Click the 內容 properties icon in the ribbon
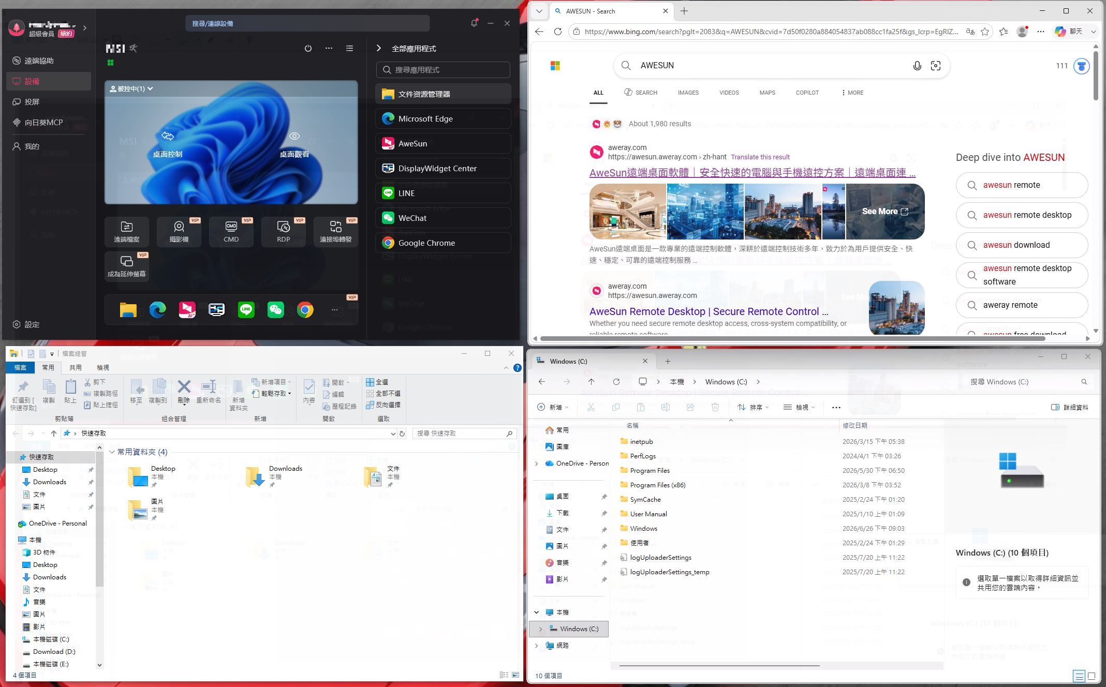The image size is (1106, 687). [309, 392]
